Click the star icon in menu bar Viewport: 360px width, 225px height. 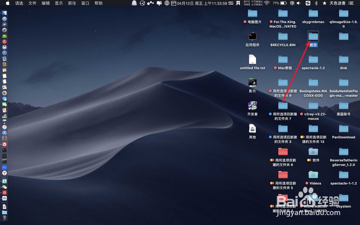(324, 3)
